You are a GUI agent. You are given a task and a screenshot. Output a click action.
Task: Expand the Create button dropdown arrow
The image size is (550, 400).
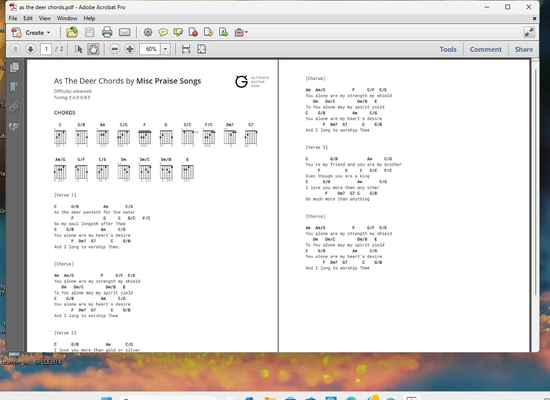point(48,33)
